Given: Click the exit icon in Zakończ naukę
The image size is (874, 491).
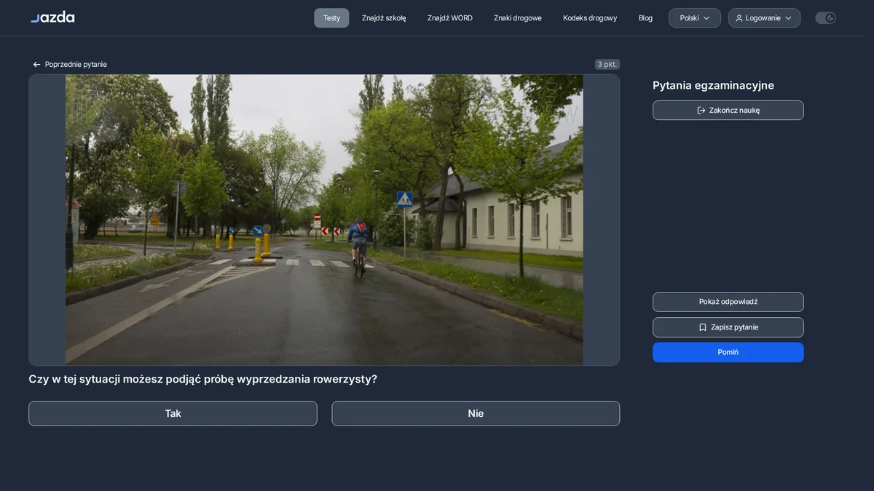Looking at the screenshot, I should [701, 111].
